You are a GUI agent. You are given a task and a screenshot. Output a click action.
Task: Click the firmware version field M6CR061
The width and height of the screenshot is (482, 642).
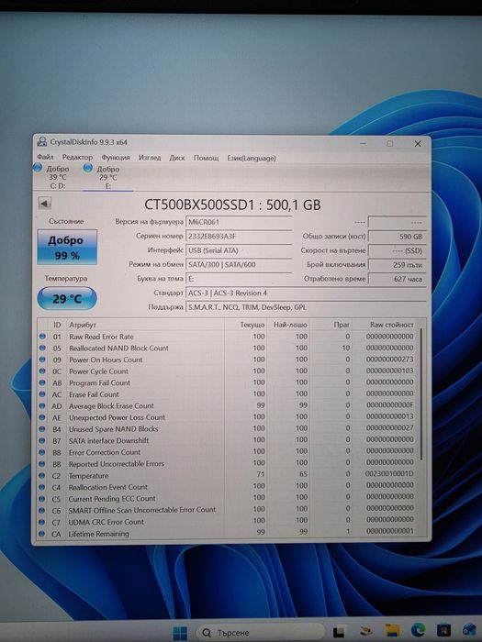point(239,222)
